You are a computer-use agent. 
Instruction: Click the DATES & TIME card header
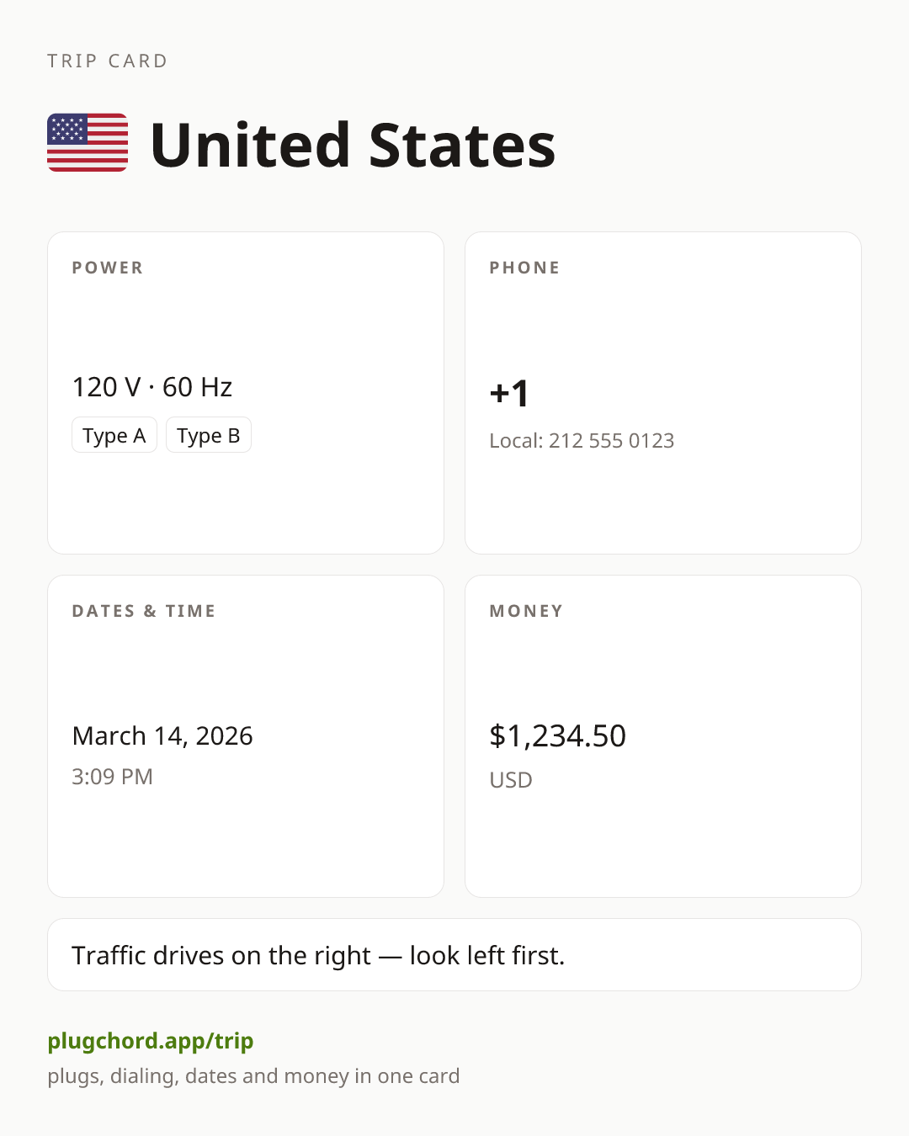144,611
